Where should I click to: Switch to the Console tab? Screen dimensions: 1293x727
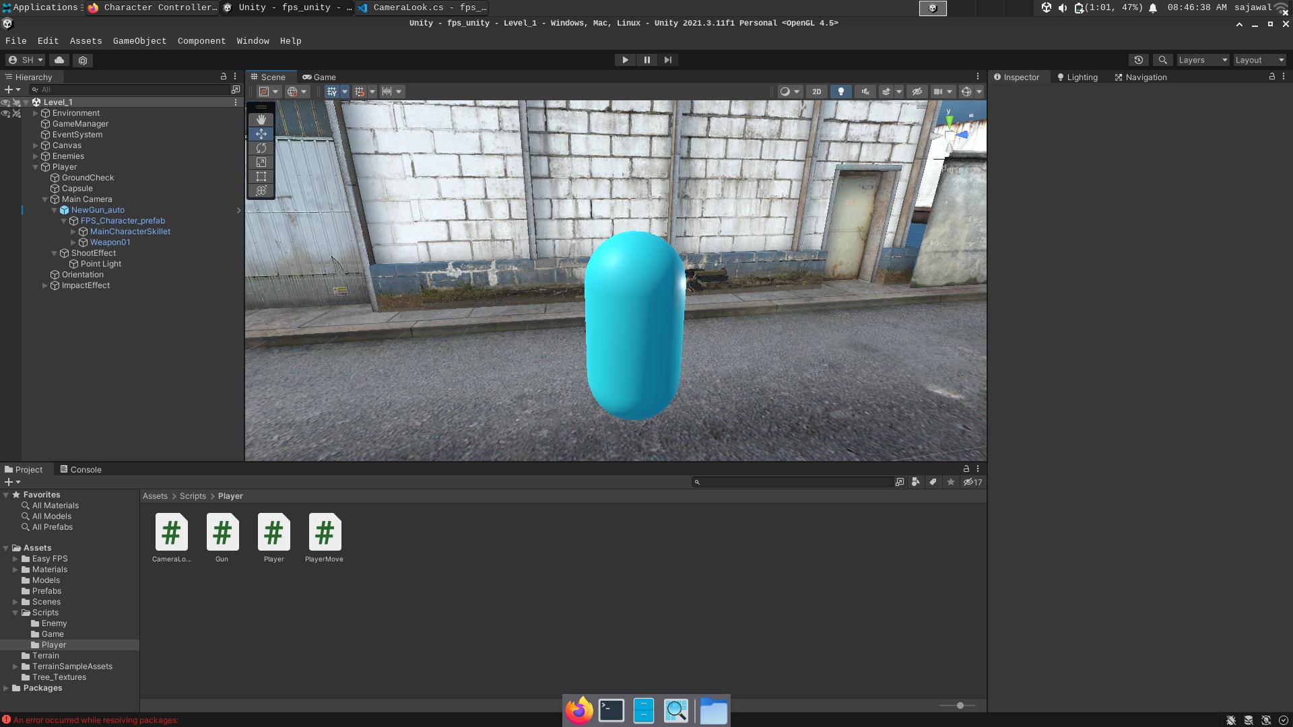(81, 469)
